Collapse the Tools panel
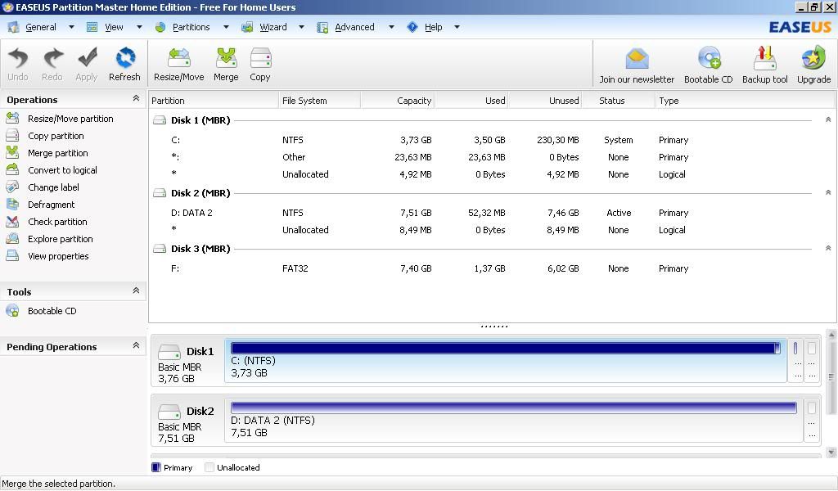 137,291
